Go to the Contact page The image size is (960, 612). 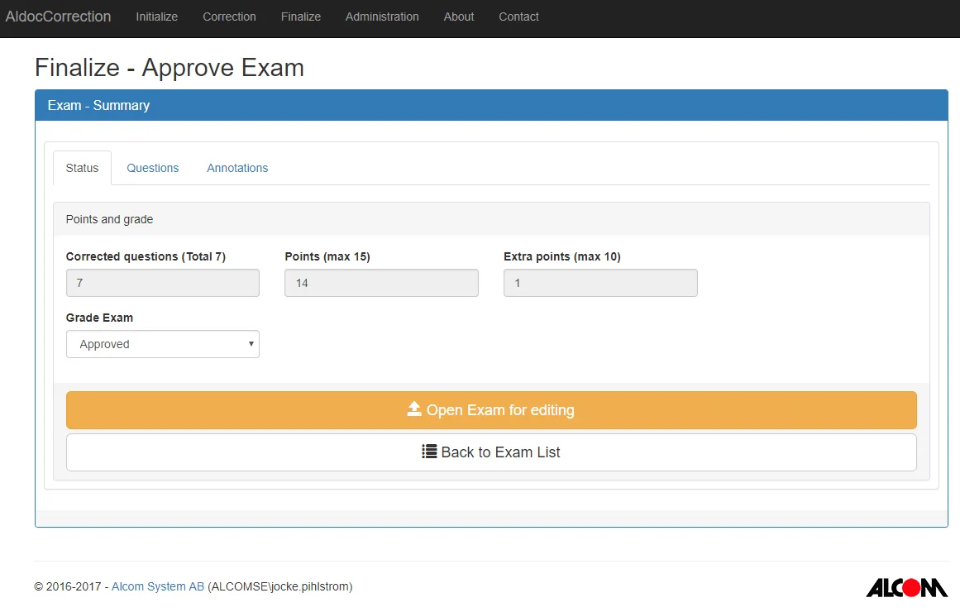(518, 17)
